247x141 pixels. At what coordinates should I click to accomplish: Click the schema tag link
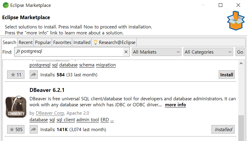tap(87, 65)
